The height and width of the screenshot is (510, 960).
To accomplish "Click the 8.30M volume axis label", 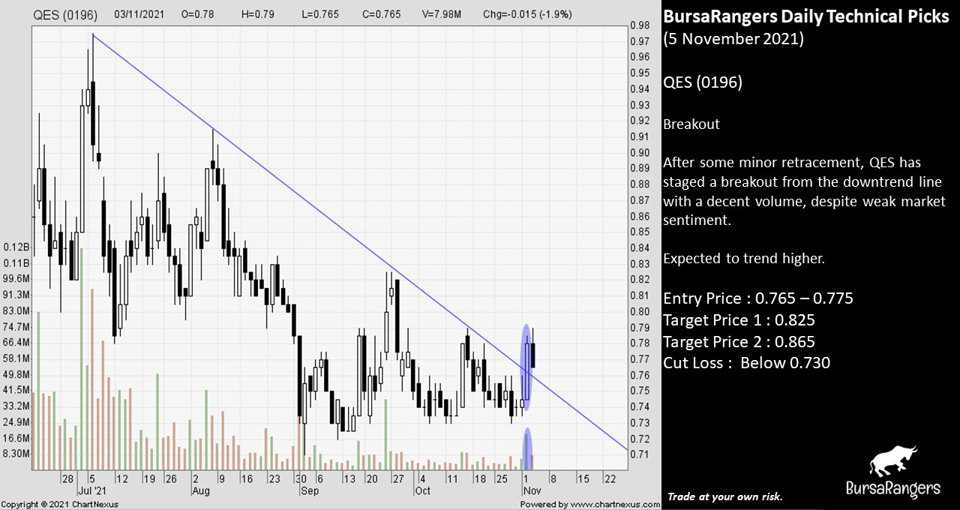I will [x=16, y=454].
